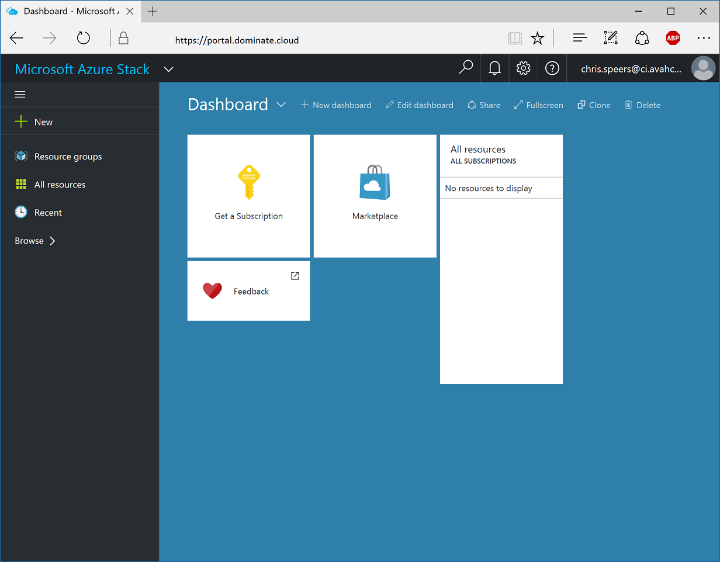Expand the Browse chevron

pos(53,241)
